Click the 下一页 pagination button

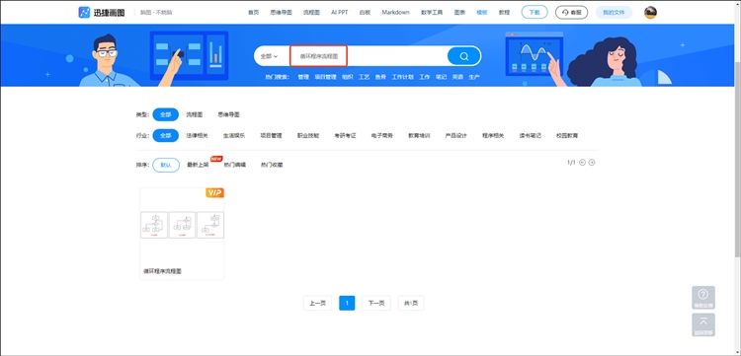pos(376,303)
